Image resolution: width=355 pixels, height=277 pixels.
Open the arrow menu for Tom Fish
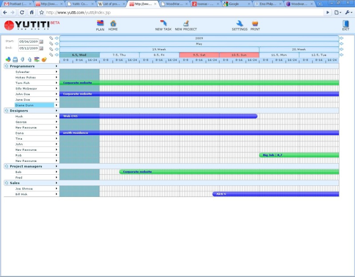coord(56,83)
